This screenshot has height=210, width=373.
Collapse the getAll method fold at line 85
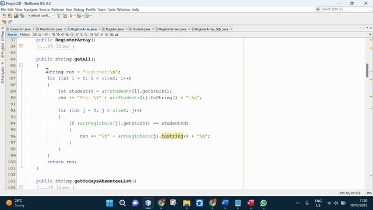coord(21,65)
